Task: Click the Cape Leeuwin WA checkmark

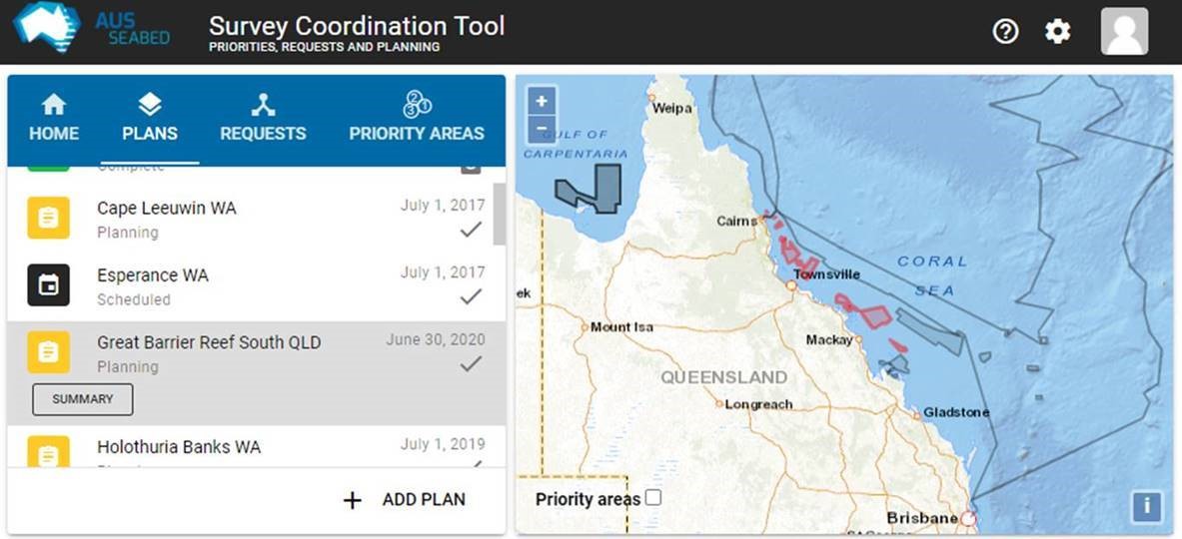Action: [471, 231]
